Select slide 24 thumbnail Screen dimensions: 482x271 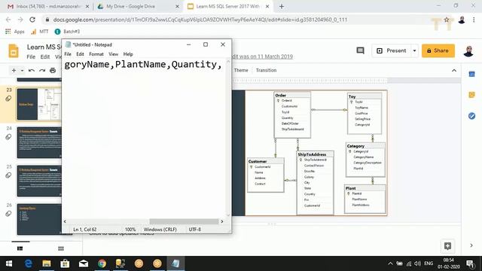tap(39, 142)
